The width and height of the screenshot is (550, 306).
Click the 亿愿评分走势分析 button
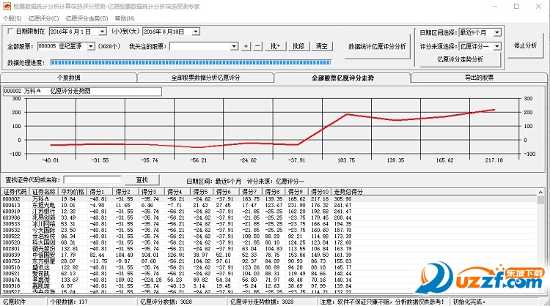pos(461,59)
